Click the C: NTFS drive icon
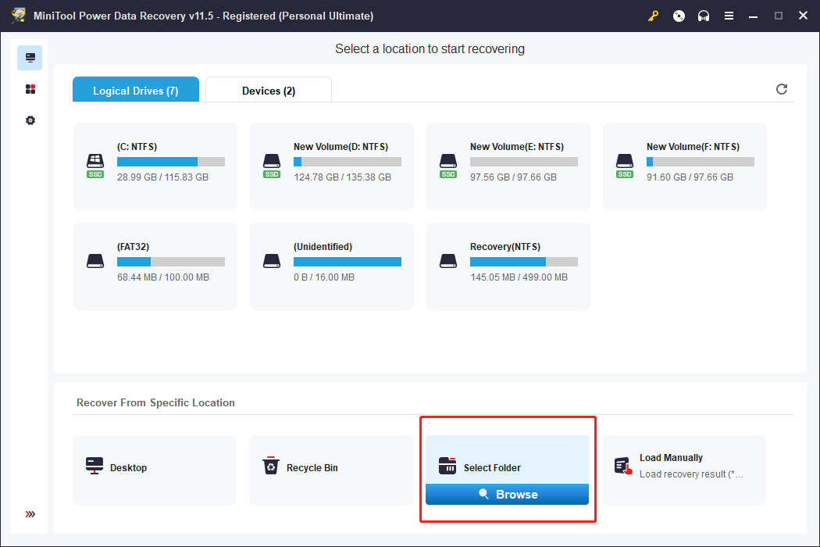 tap(95, 166)
